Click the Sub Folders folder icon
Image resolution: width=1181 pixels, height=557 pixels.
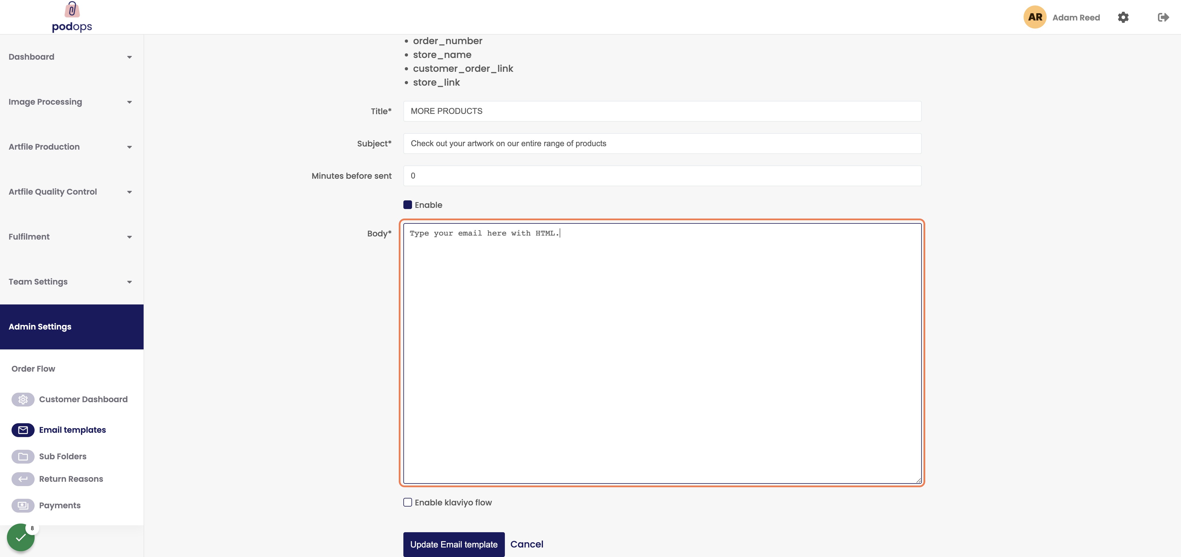(23, 457)
